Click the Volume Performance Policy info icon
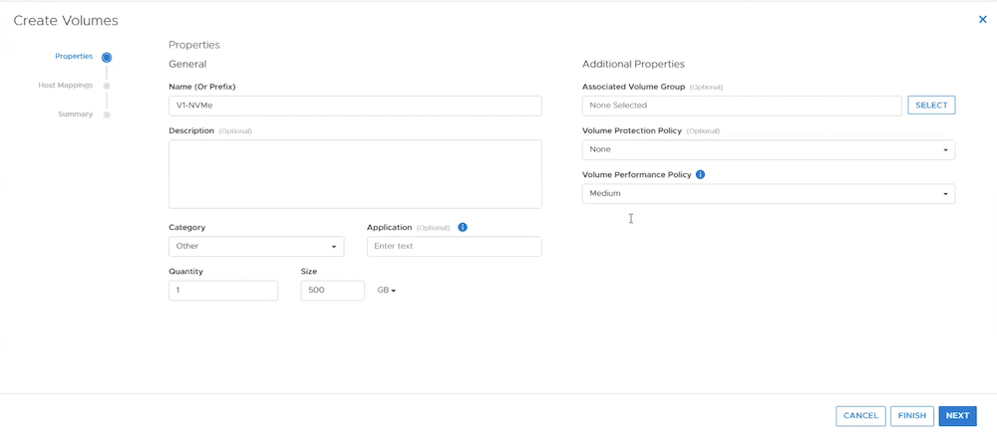Viewport: 997px width, 433px height. tap(700, 174)
